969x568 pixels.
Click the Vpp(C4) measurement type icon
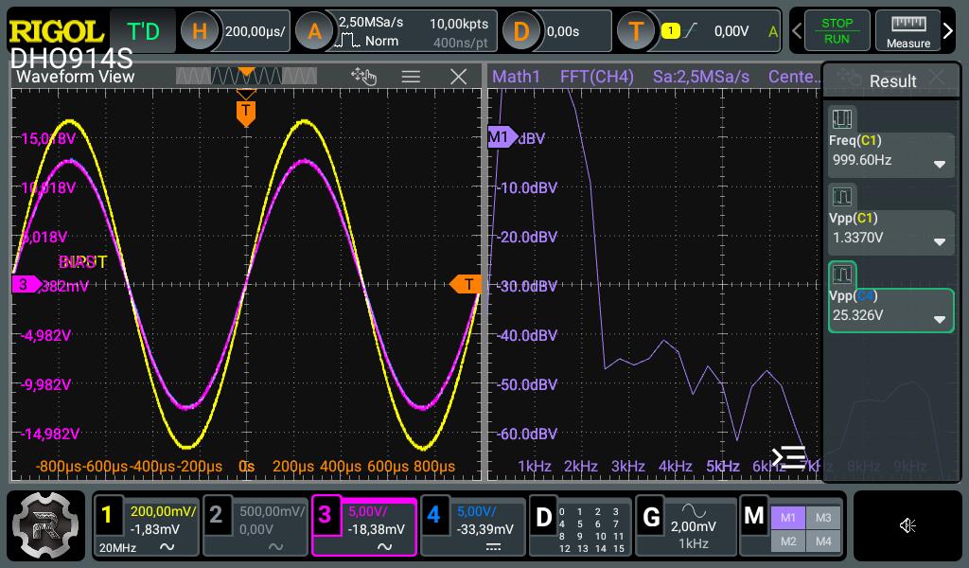click(841, 274)
